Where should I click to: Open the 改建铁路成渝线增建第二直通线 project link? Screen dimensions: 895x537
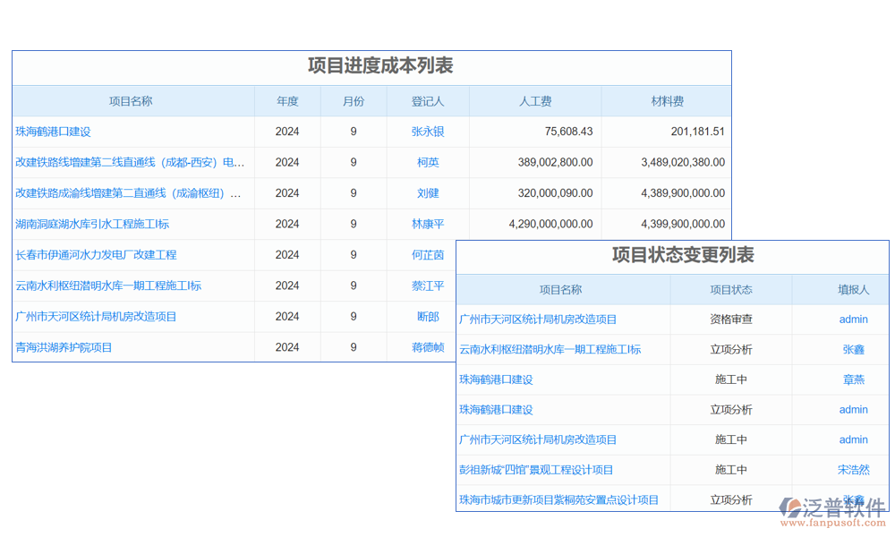click(130, 192)
